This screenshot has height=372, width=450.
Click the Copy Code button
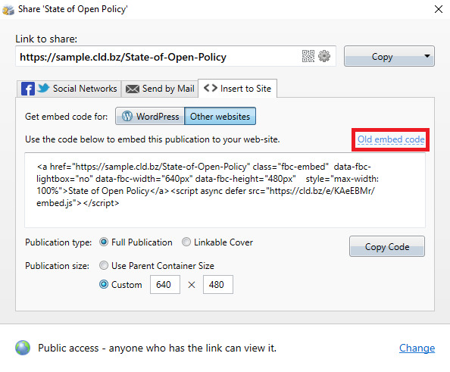tap(387, 246)
